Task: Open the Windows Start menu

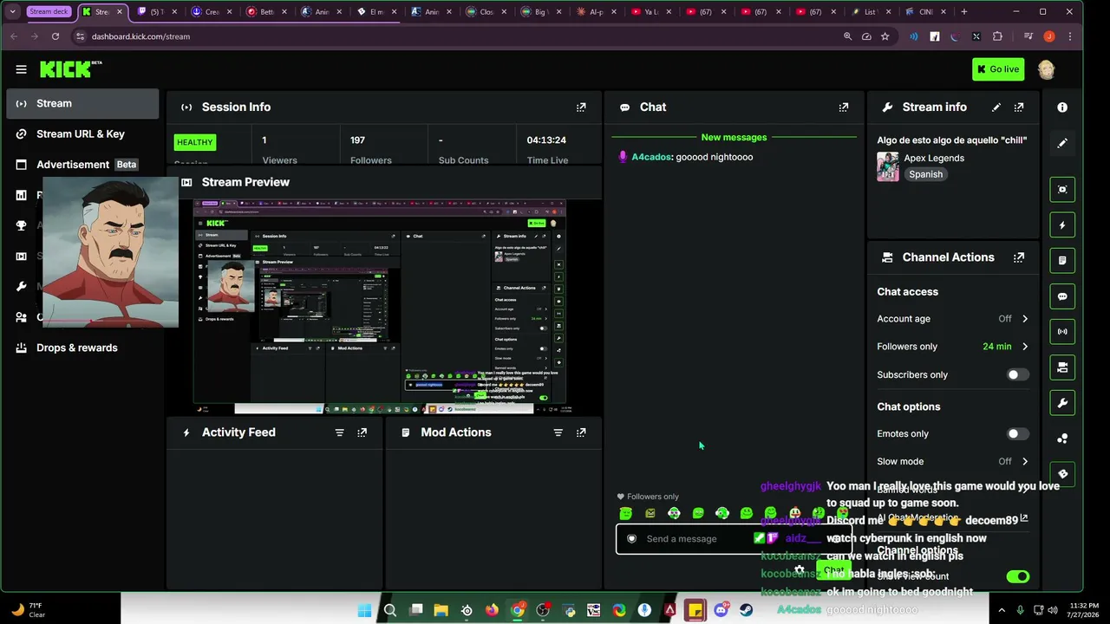Action: pyautogui.click(x=364, y=610)
